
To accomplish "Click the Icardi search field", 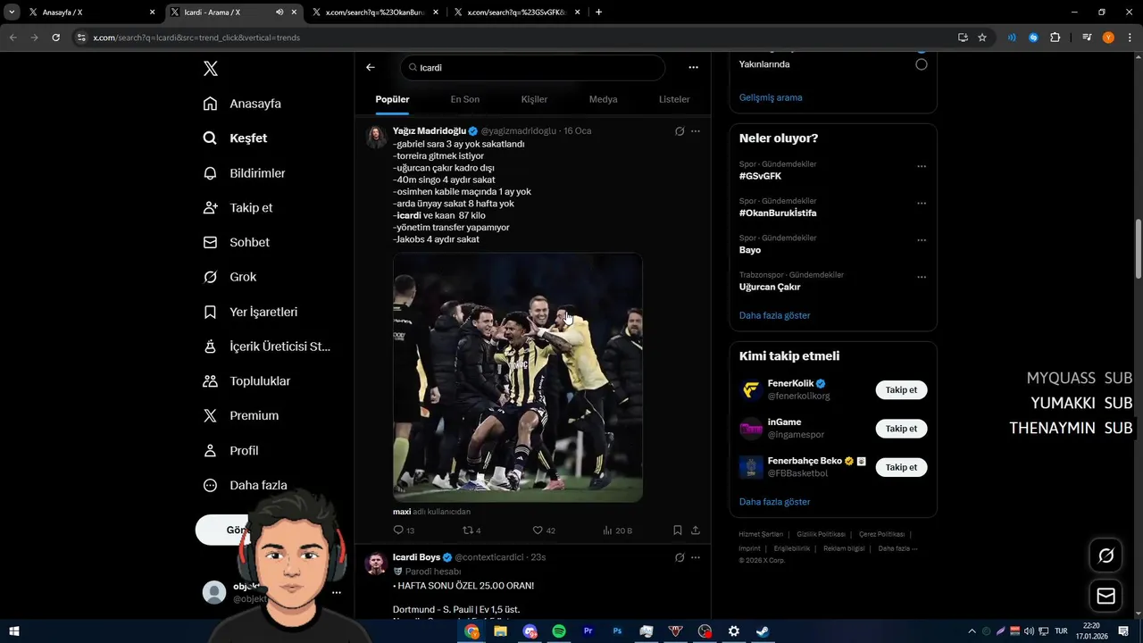I will 532,67.
